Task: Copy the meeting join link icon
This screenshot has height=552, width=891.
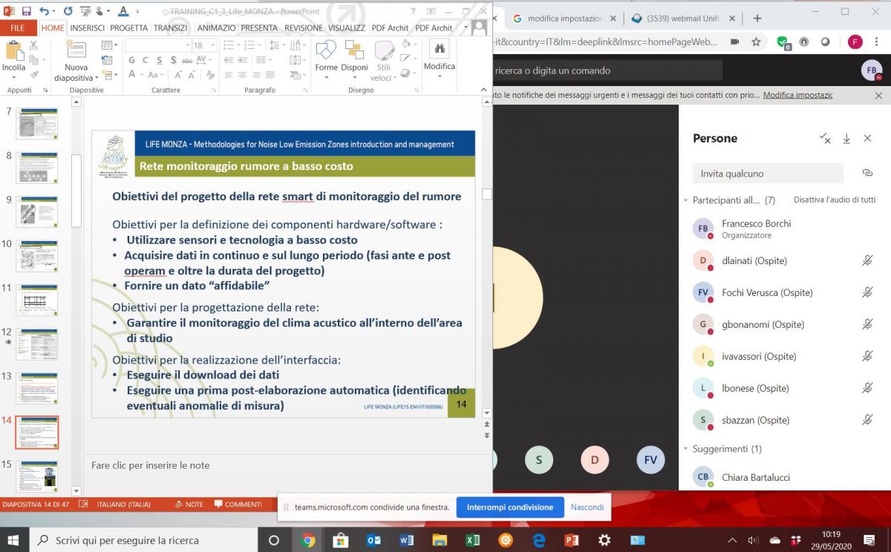Action: pyautogui.click(x=866, y=173)
